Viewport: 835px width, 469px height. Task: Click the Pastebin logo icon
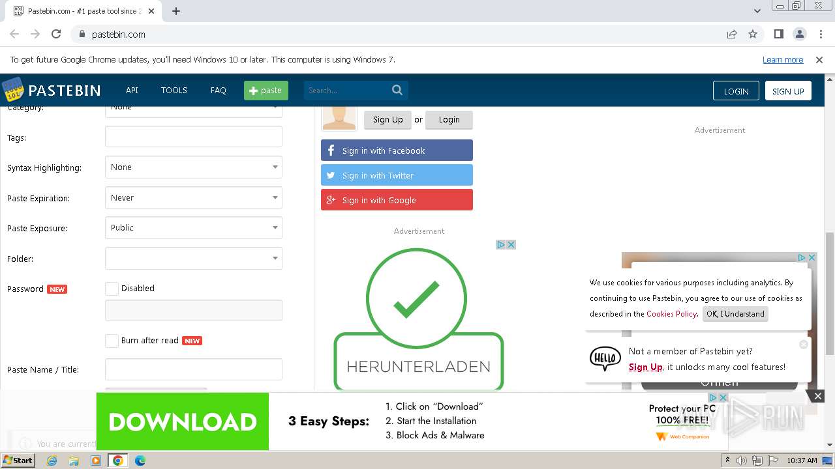(12, 90)
